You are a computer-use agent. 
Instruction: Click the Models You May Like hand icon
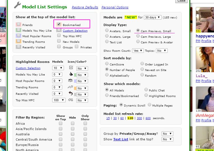pos(71,74)
